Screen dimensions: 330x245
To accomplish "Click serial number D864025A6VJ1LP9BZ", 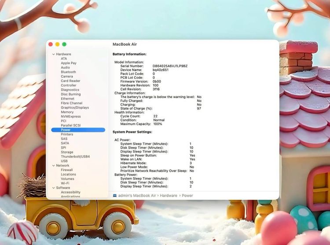I will tap(170, 66).
